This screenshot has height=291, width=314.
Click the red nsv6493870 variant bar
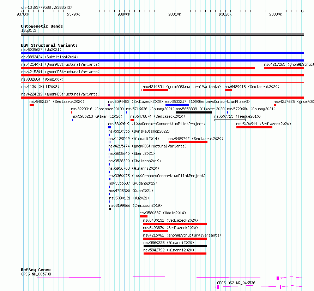coord(156,231)
